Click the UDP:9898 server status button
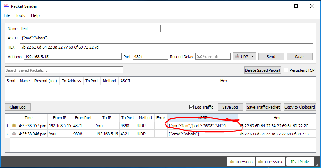The image size is (321, 168). (241, 162)
